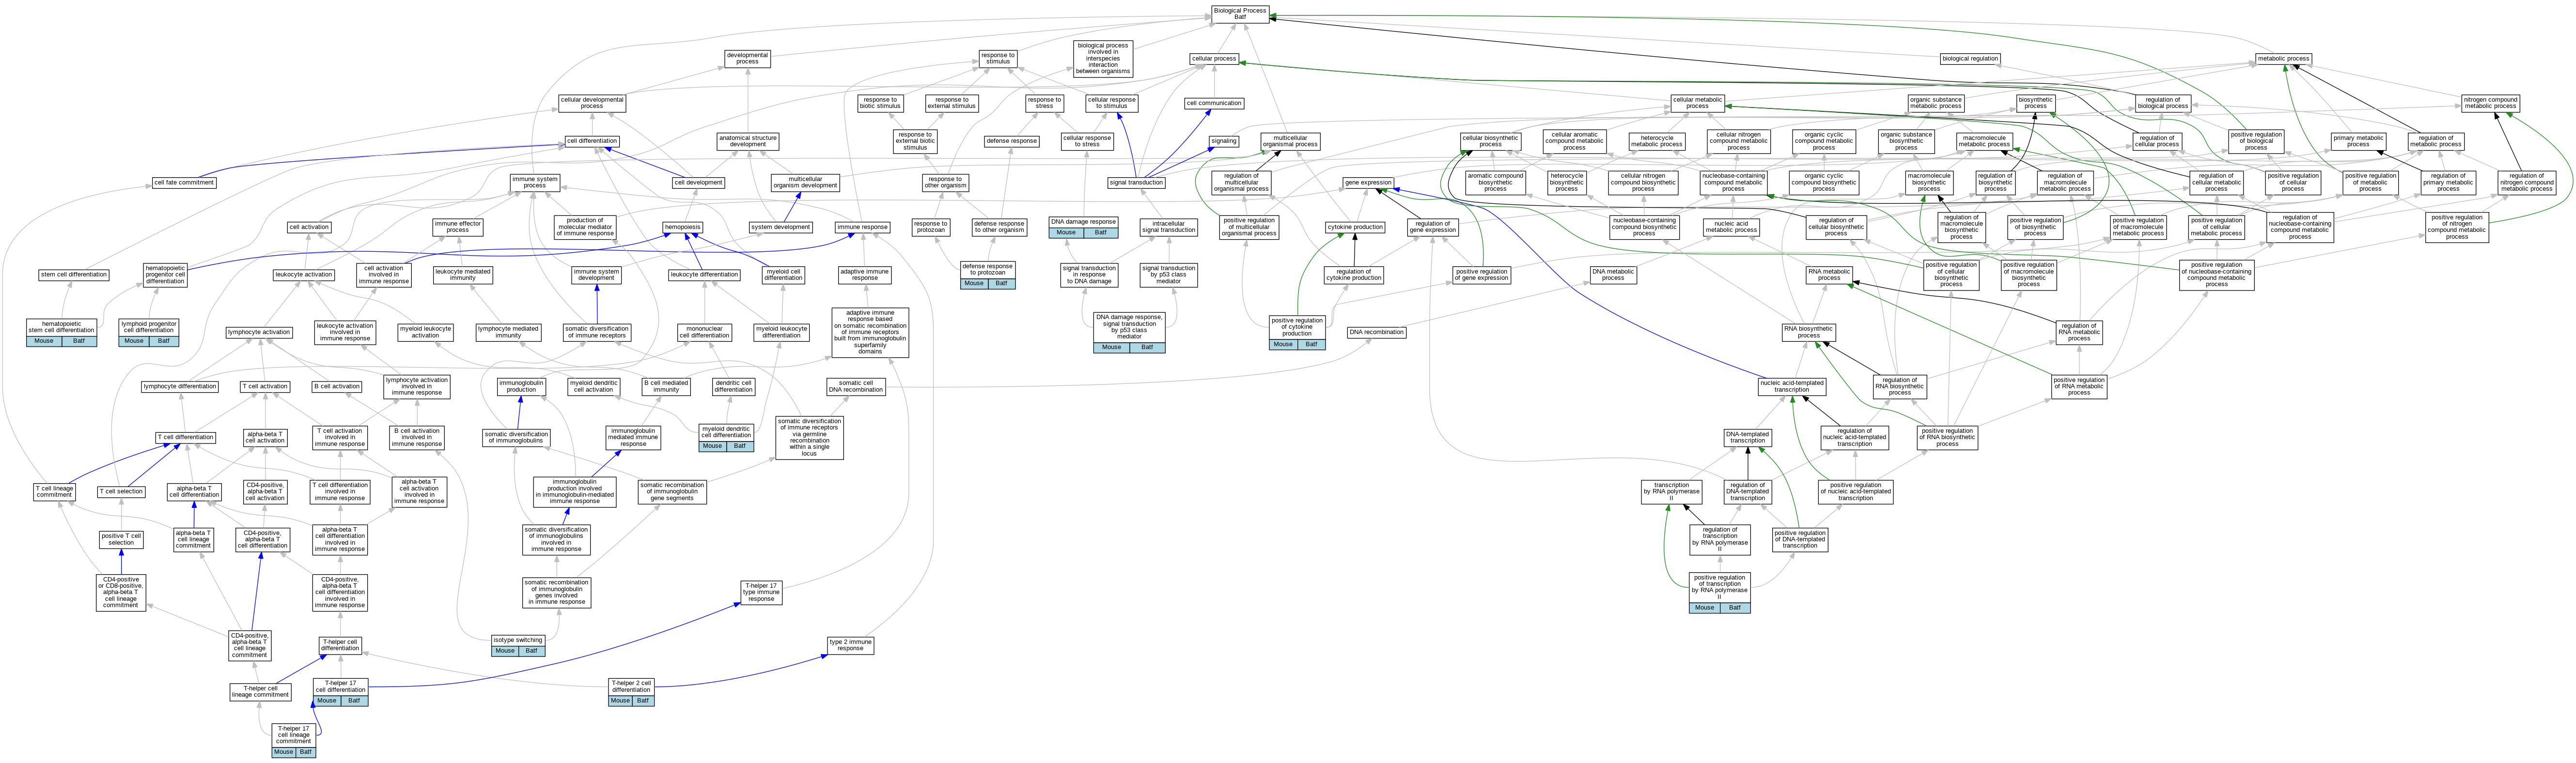This screenshot has width=2576, height=763.
Task: Click the "T-helper 17 type immune response" node
Action: click(x=761, y=592)
